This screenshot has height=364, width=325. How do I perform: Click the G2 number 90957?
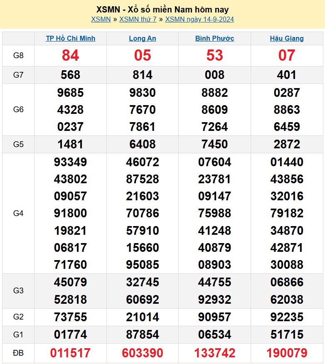coord(214,317)
